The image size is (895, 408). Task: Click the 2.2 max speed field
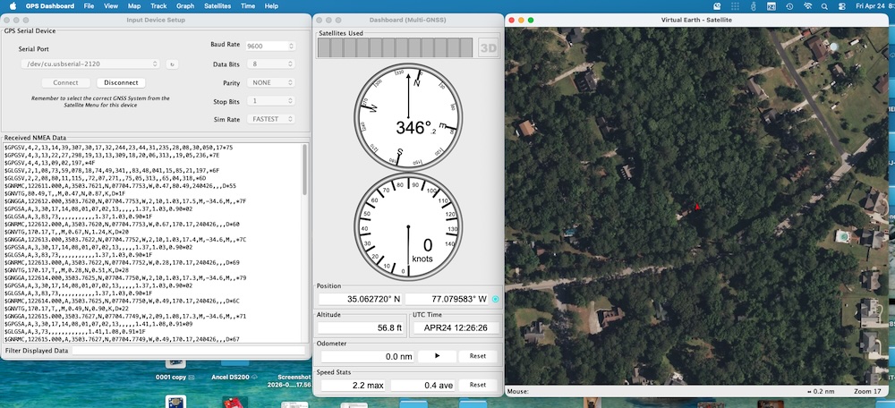(x=354, y=385)
